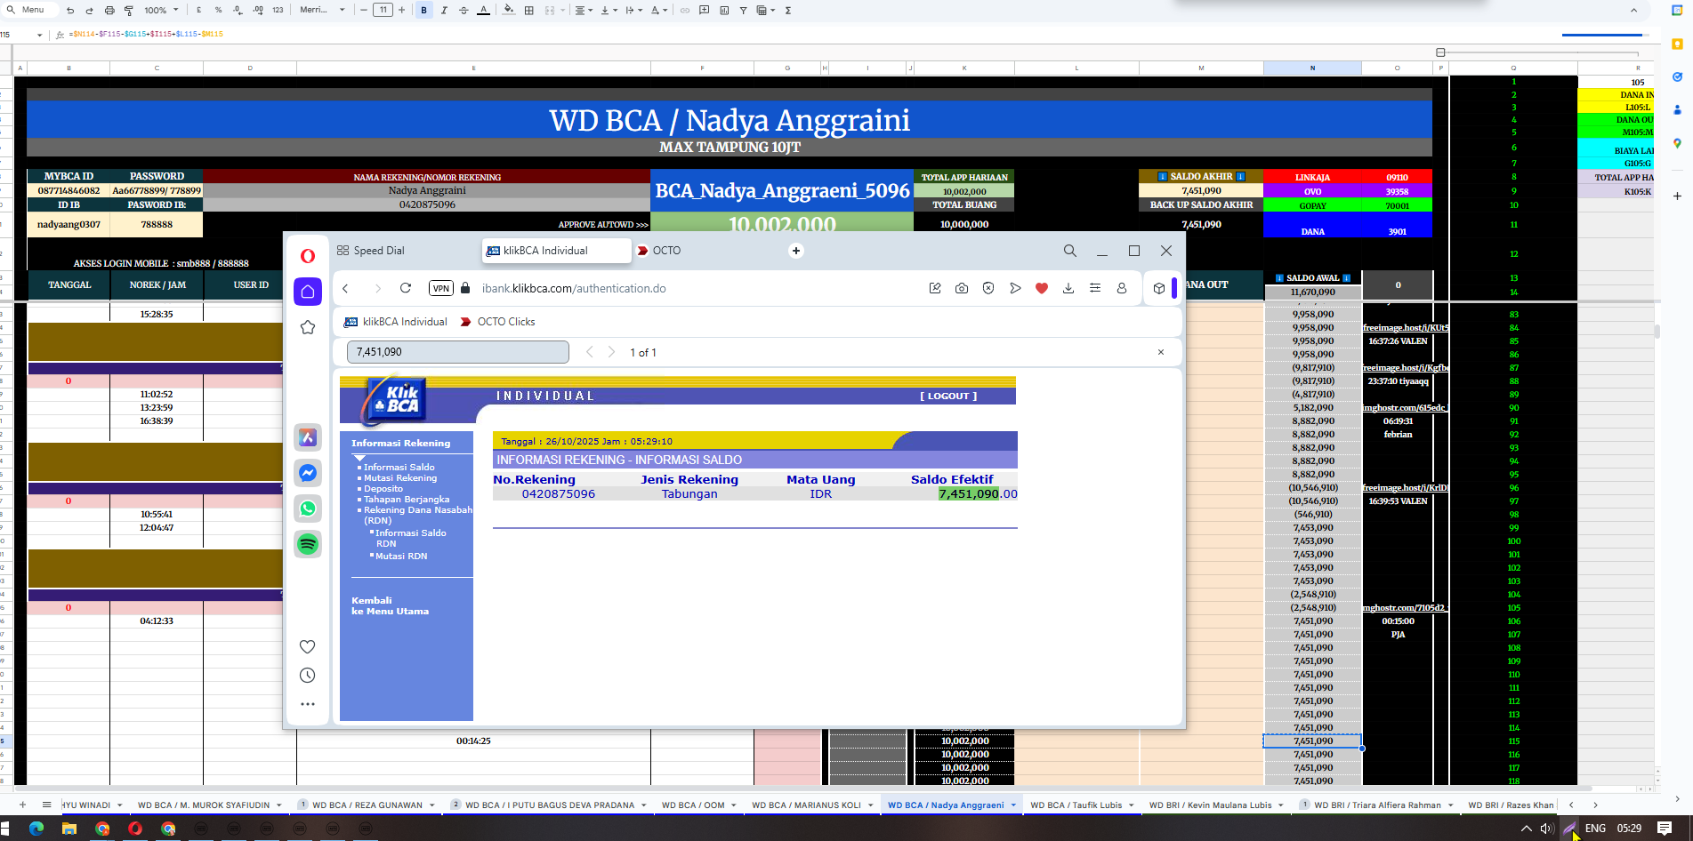The image size is (1693, 841).
Task: Click LOGOUT on klikBCA page
Action: point(948,396)
